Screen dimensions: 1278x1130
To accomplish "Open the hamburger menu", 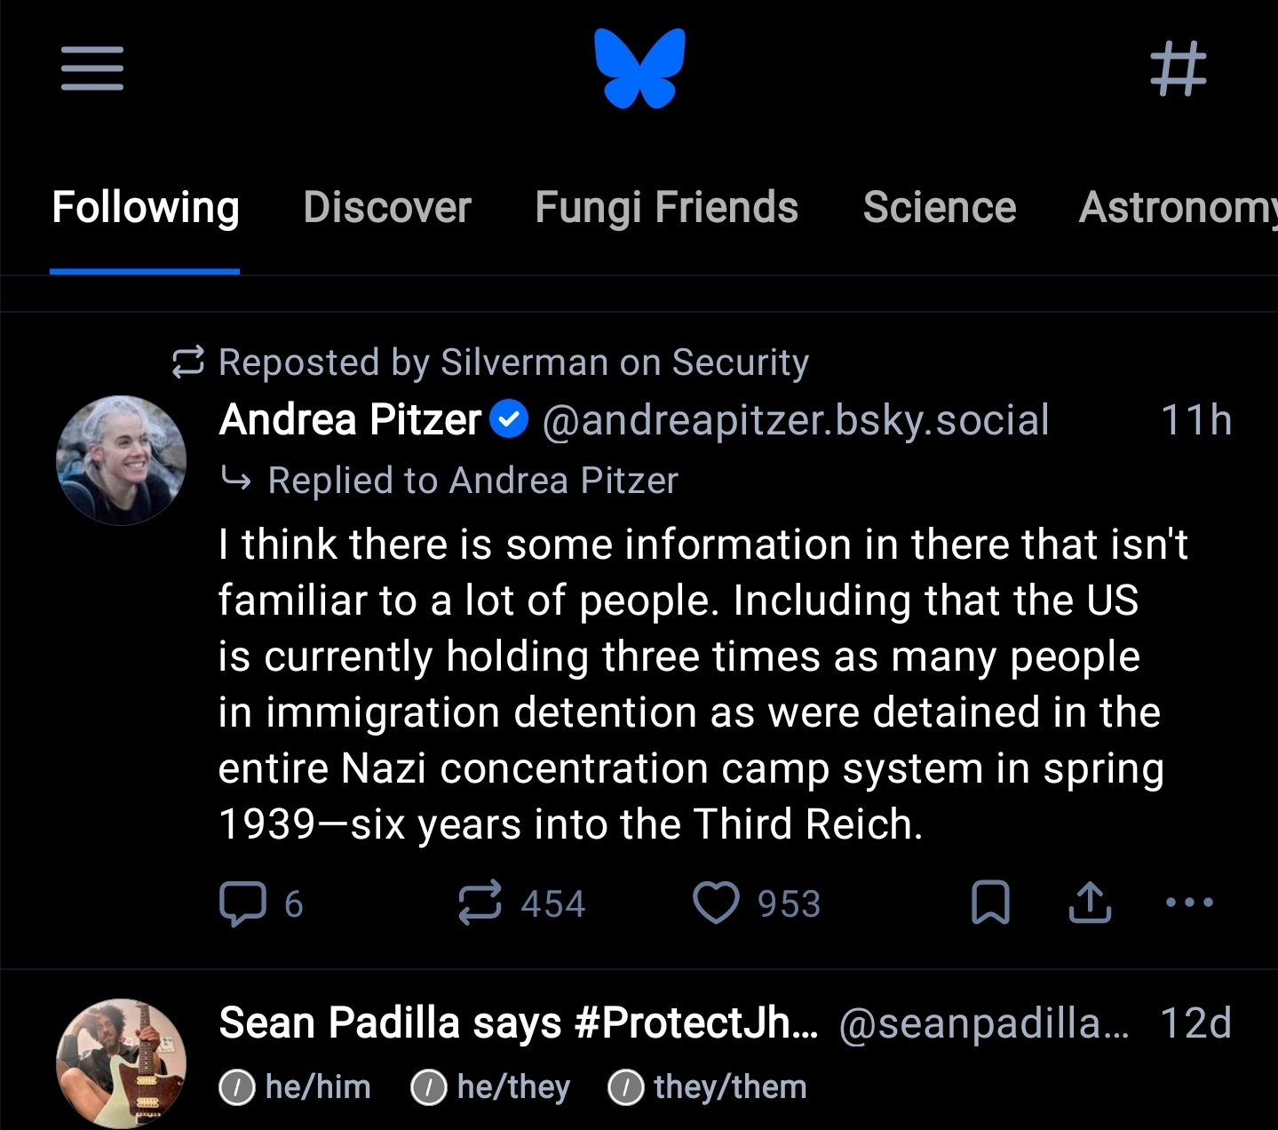I will pos(92,68).
